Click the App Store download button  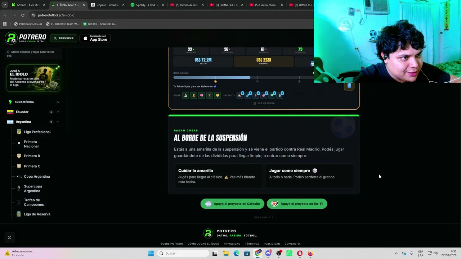point(95,38)
